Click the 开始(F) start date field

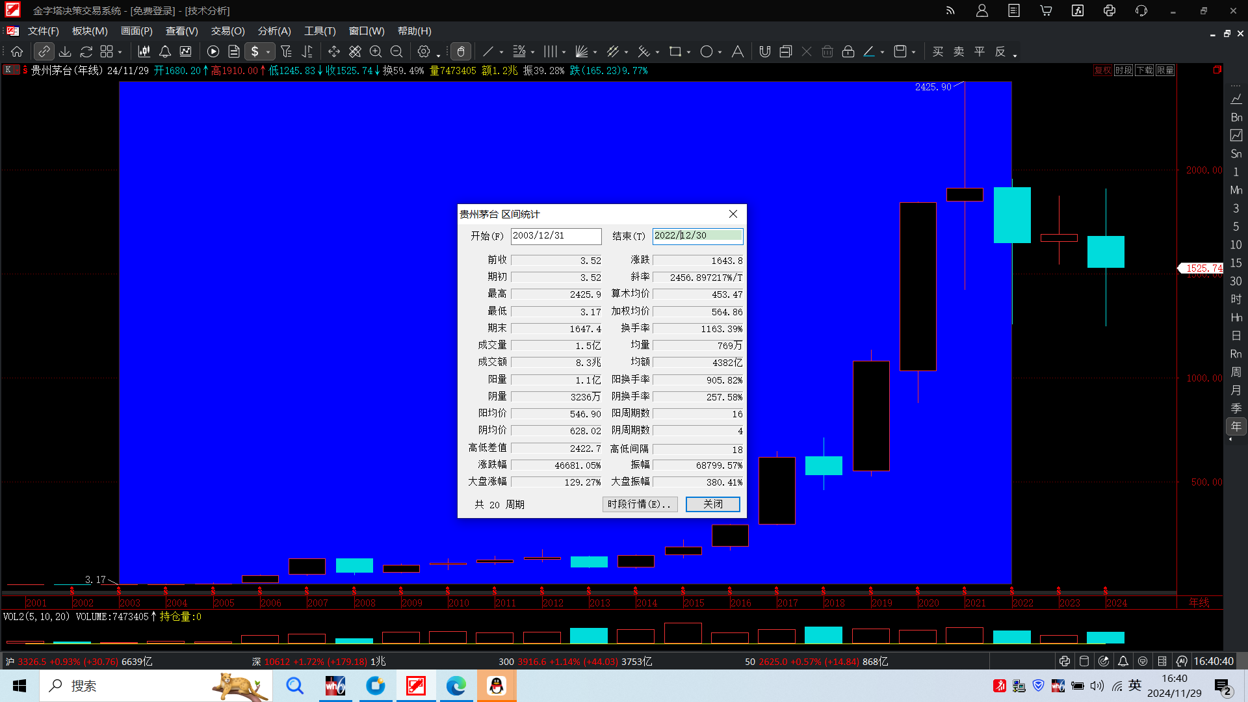point(556,236)
